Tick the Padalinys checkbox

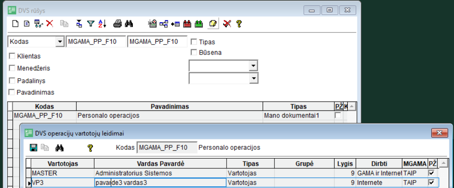12,81
